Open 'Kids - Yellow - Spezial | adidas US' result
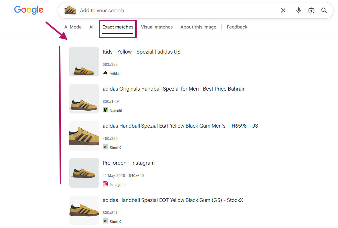This screenshot has height=228, width=338. (142, 52)
